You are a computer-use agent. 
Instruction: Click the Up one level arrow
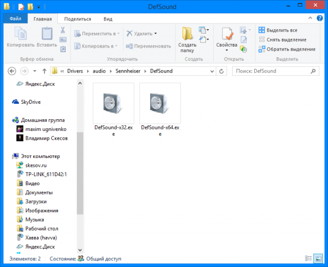pos(45,71)
